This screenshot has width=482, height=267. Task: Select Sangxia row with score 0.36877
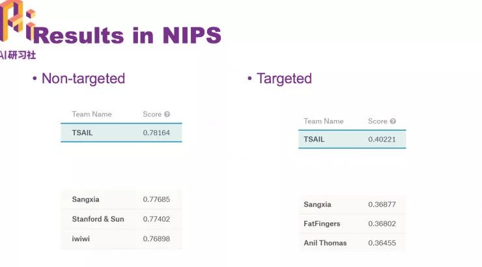[352, 205]
